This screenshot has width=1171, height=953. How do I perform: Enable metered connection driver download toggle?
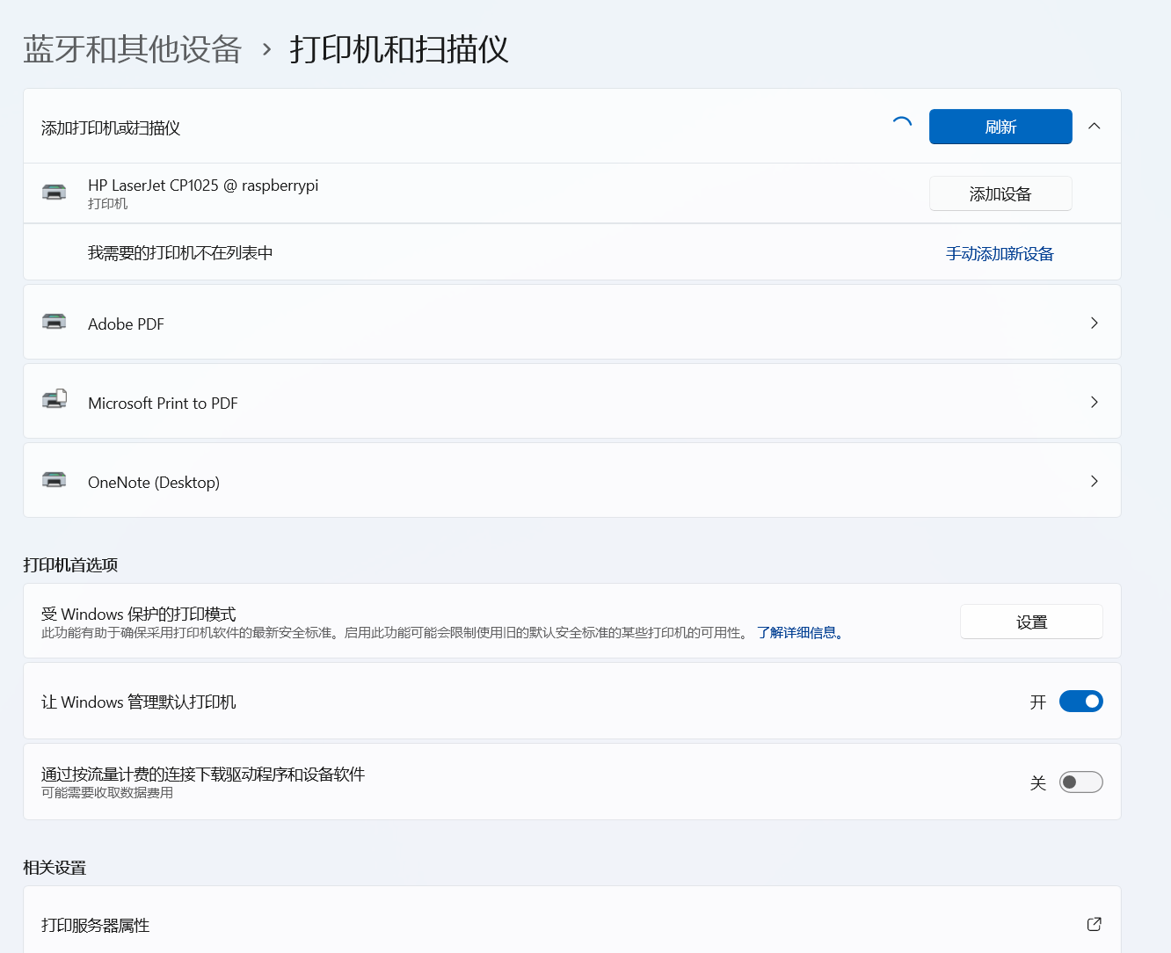click(x=1080, y=782)
